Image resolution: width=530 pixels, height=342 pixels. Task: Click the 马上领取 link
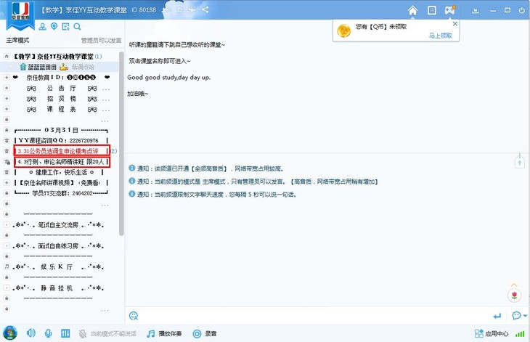point(440,36)
